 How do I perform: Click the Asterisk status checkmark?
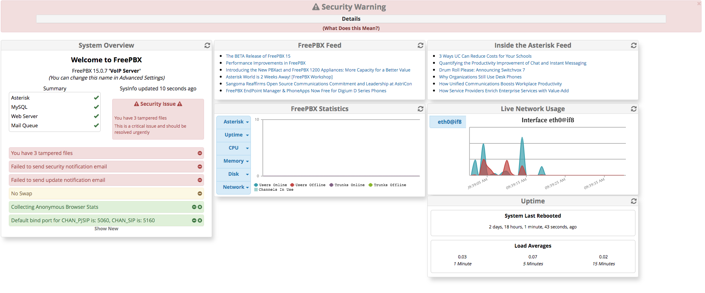point(96,98)
